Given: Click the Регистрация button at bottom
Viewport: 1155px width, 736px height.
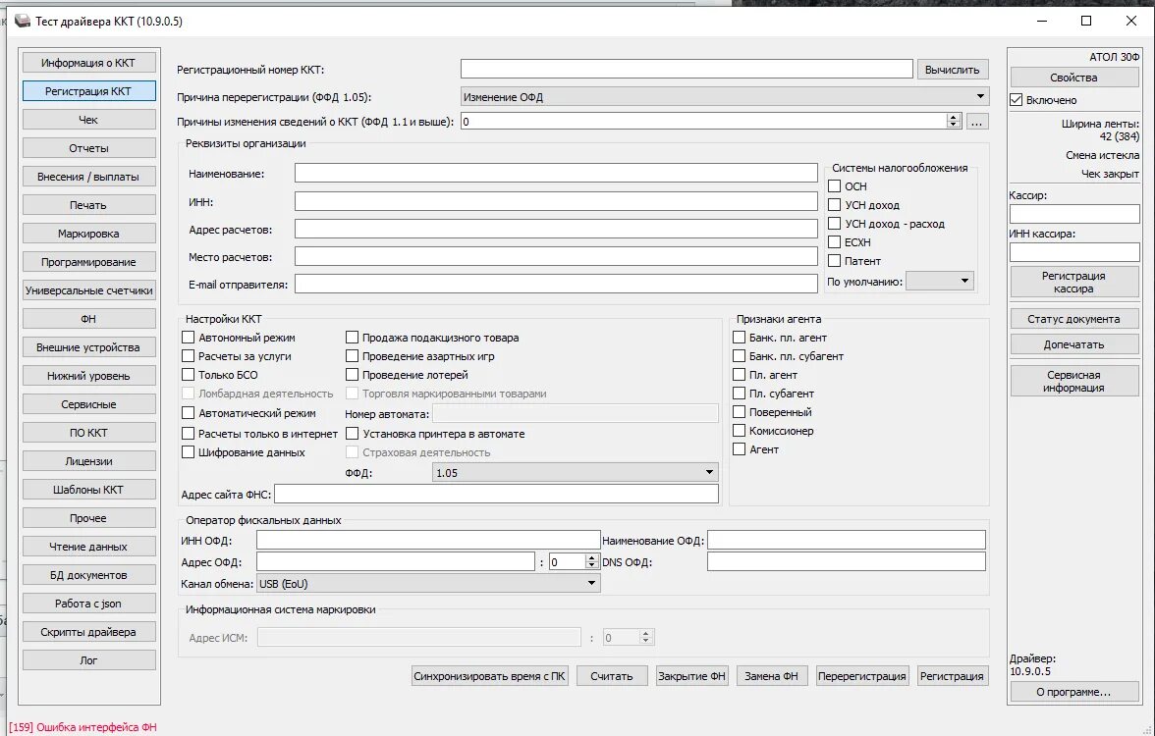Looking at the screenshot, I should pyautogui.click(x=952, y=675).
